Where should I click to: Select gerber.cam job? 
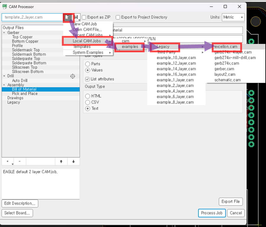224,69
